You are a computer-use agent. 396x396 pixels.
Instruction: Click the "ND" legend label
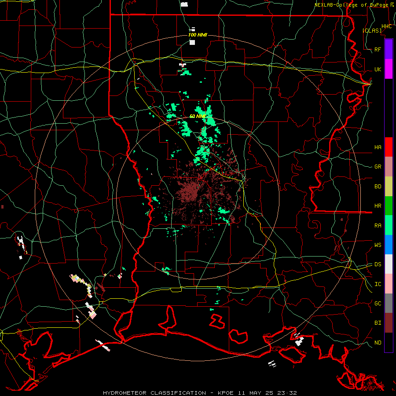coord(378,342)
